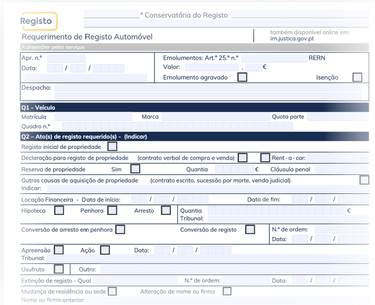Screen dimensions: 375x305
Task: Check the Apreensão checkbox
Action: 58,250
